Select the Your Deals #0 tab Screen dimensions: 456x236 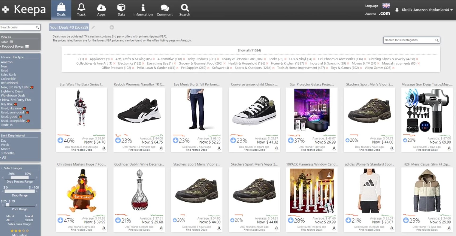(x=69, y=27)
